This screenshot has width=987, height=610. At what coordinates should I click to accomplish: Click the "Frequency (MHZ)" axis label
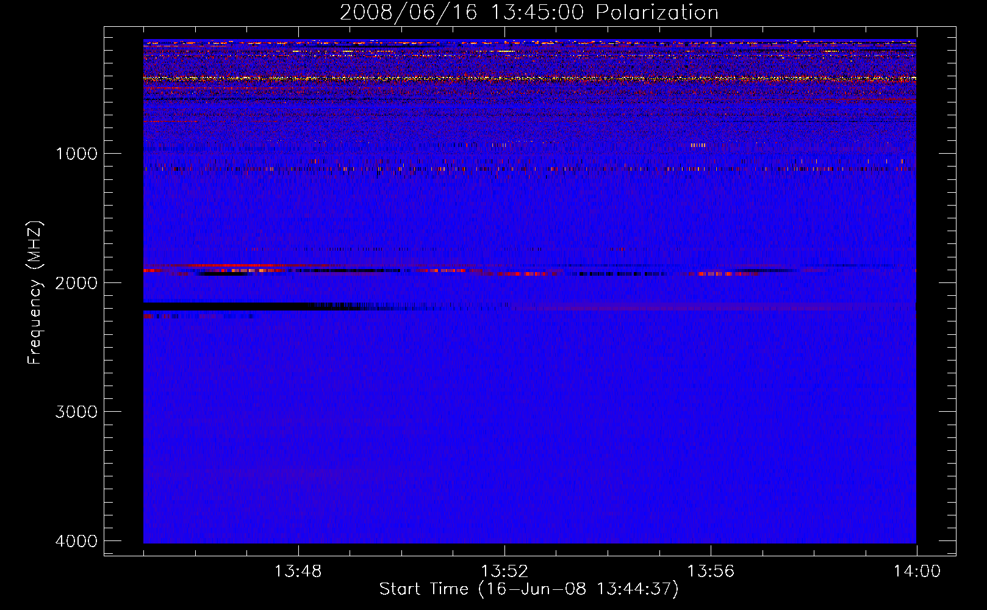(34, 293)
